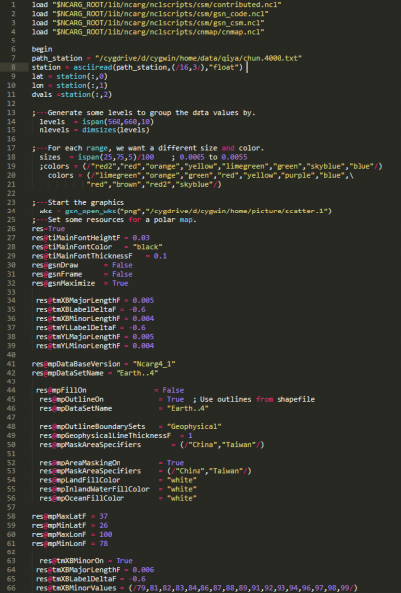
Task: Click the False value after res@gsnDraw
Action: (122, 265)
